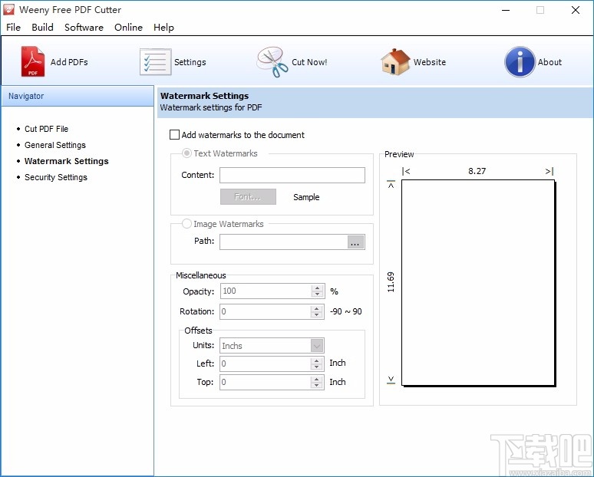Click the blank preview page

pos(478,282)
